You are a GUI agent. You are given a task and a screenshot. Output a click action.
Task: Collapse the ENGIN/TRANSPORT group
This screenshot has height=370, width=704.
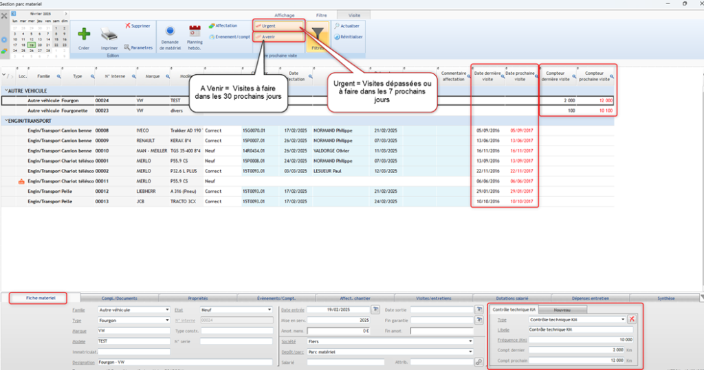point(6,121)
